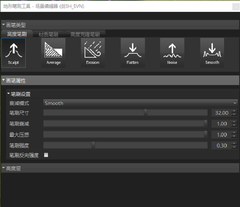Decrease 笔刷尺寸 with down stepper arrow

click(234, 114)
